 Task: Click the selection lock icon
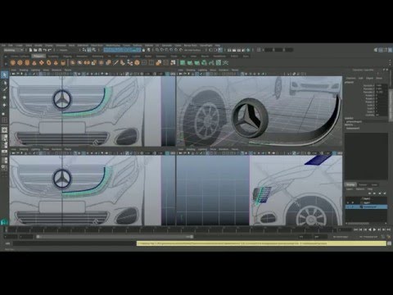coord(144,50)
